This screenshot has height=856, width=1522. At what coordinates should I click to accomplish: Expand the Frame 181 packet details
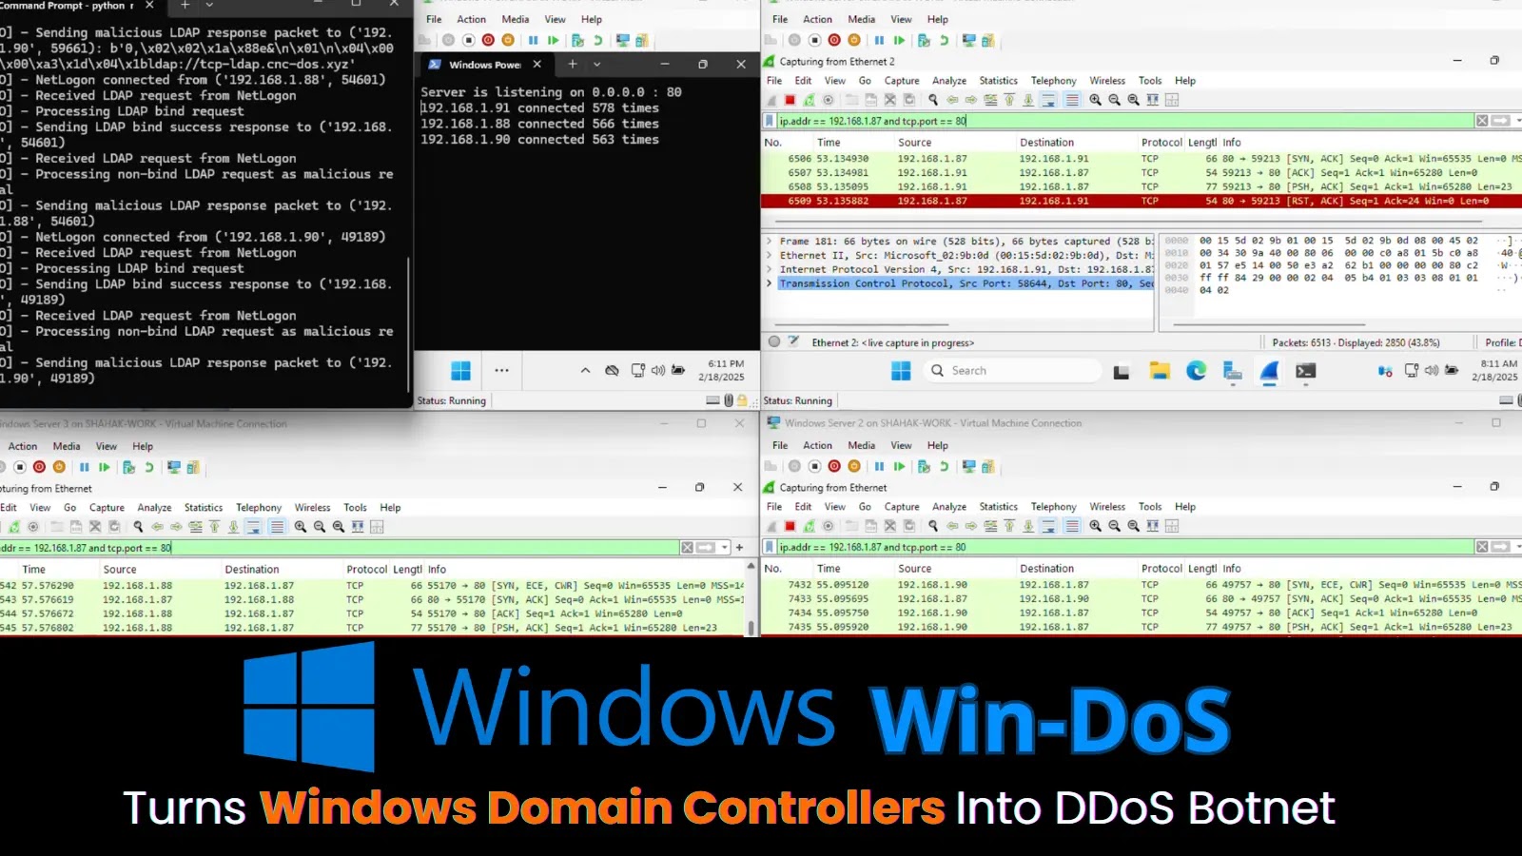click(769, 241)
